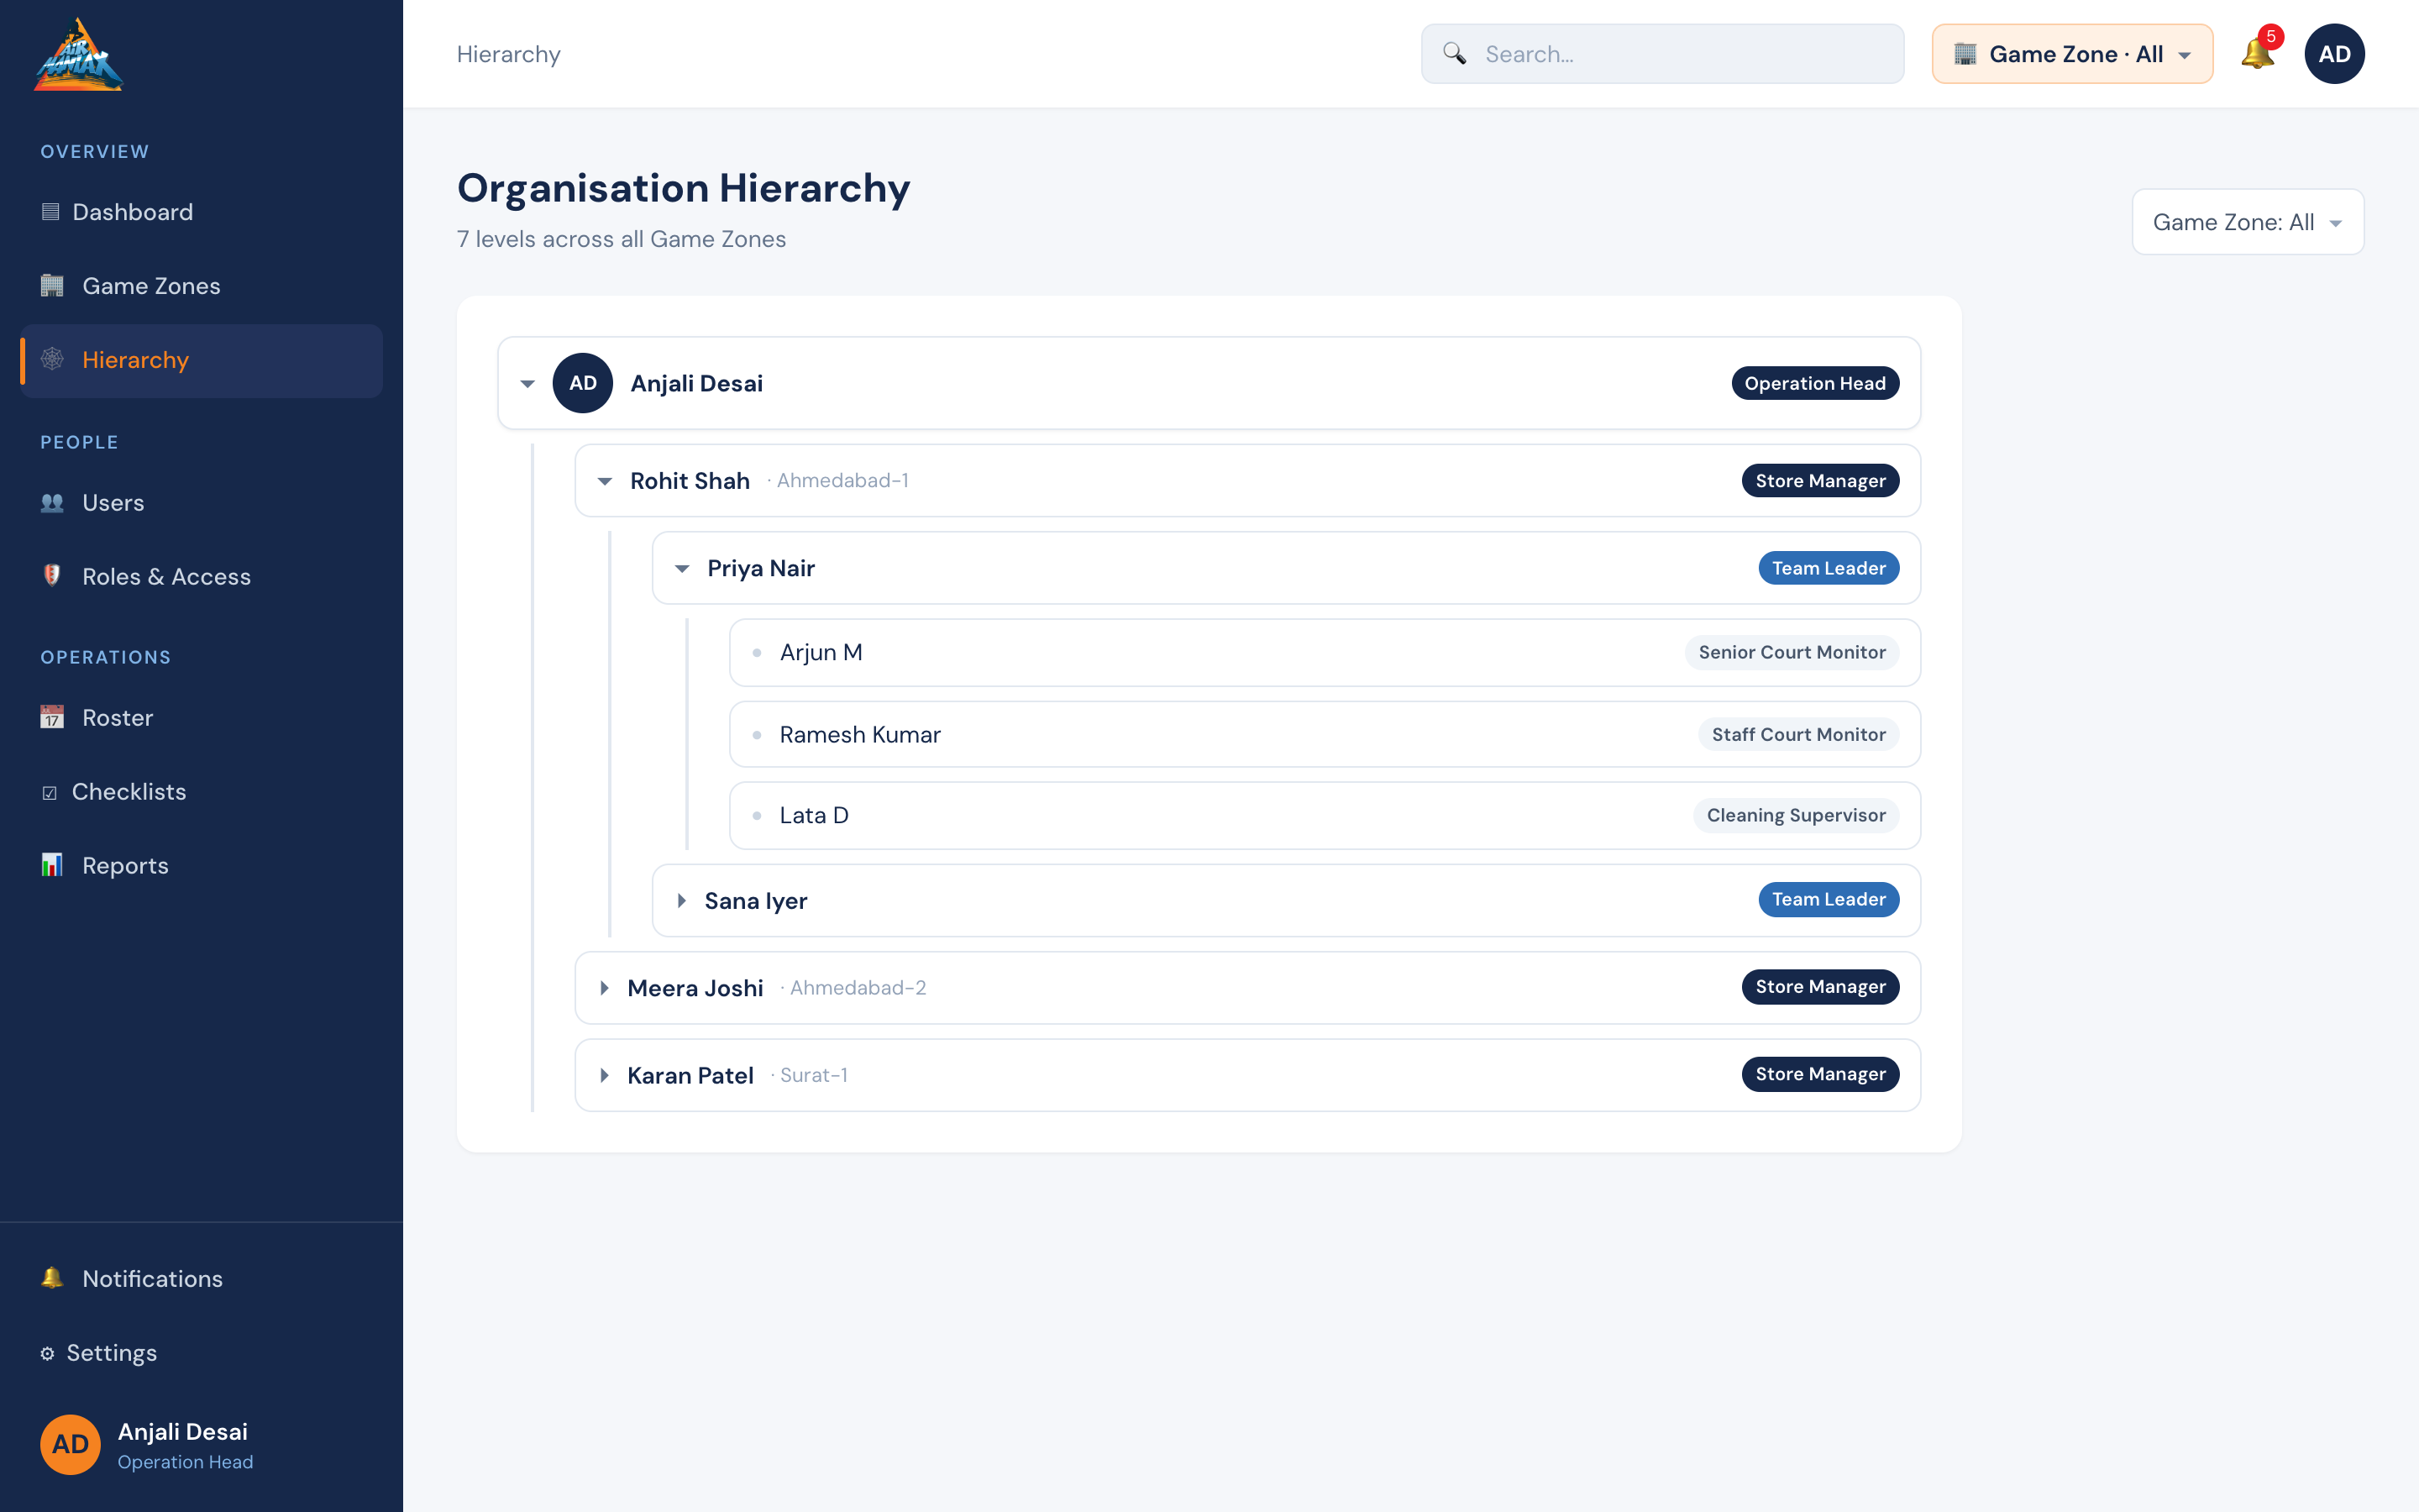Click the Reports bar chart icon
This screenshot has height=1512, width=2419.
coord(52,866)
